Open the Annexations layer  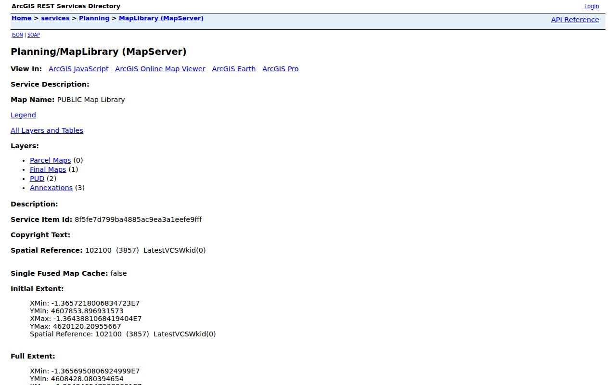(51, 188)
